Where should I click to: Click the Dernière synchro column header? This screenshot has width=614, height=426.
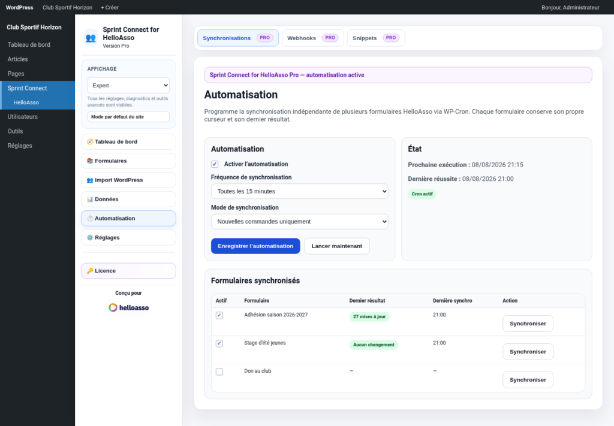pyautogui.click(x=452, y=300)
